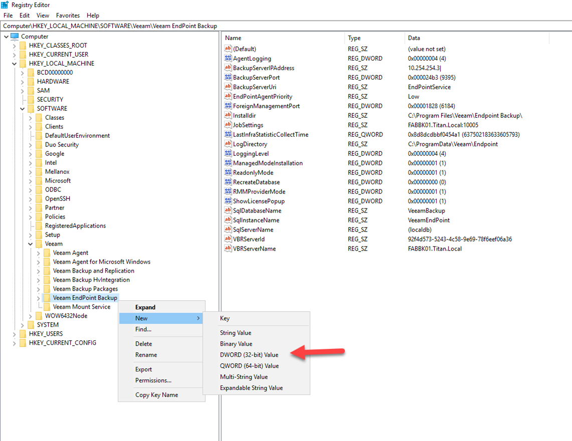Viewport: 572px width, 441px height.
Task: Choose Multi-String Value option
Action: pyautogui.click(x=244, y=377)
